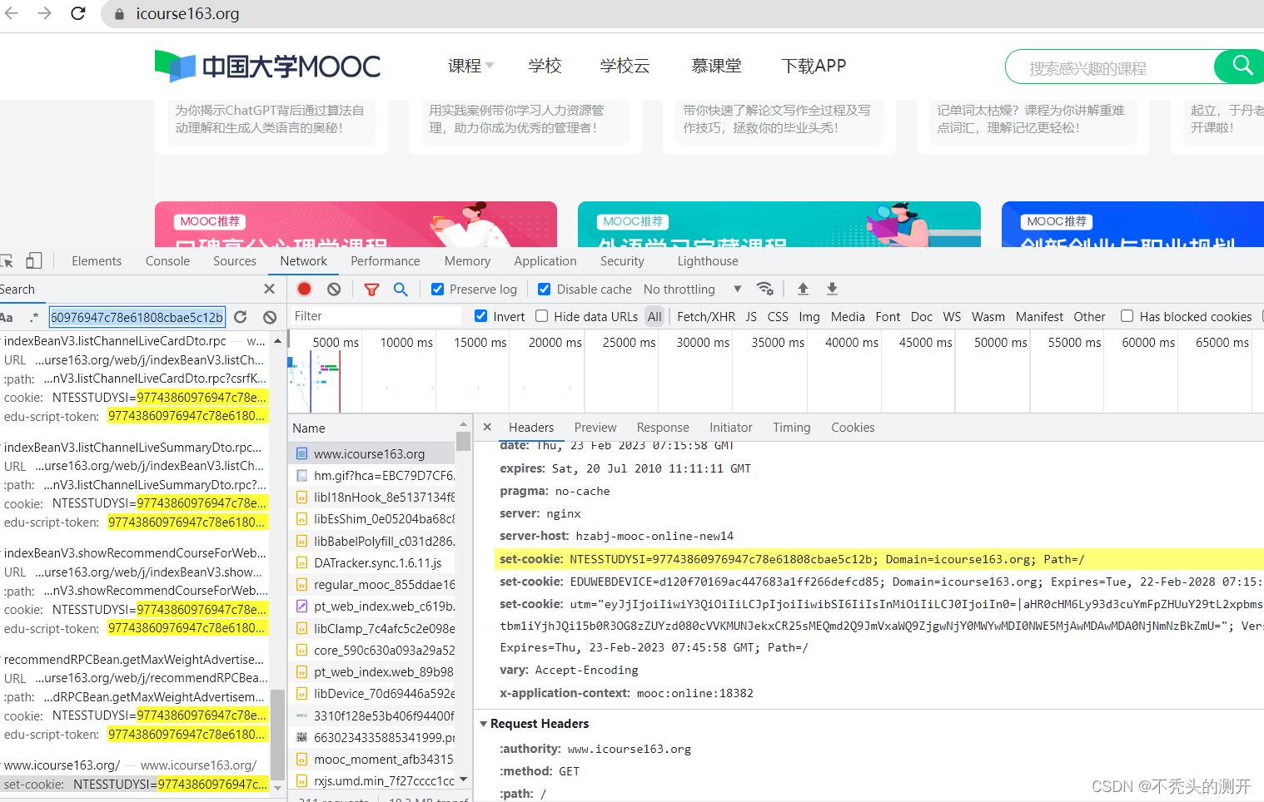The image size is (1264, 802).
Task: Click 下载APP navigation link
Action: pos(814,66)
